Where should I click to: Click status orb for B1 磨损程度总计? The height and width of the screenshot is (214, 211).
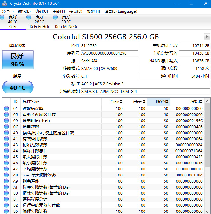click(x=6, y=199)
